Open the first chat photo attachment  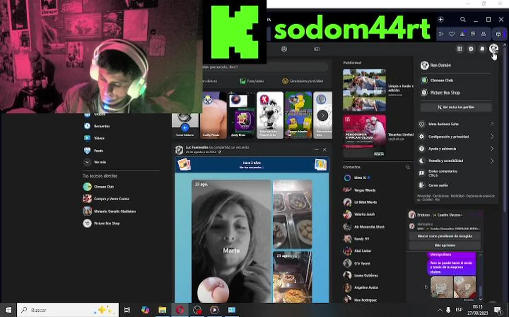pyautogui.click(x=442, y=287)
